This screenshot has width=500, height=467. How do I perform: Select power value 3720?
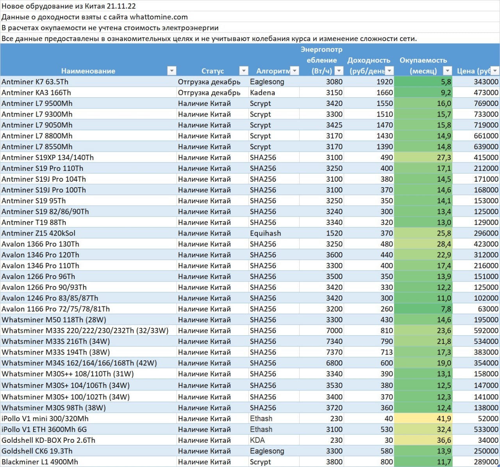[x=321, y=408]
